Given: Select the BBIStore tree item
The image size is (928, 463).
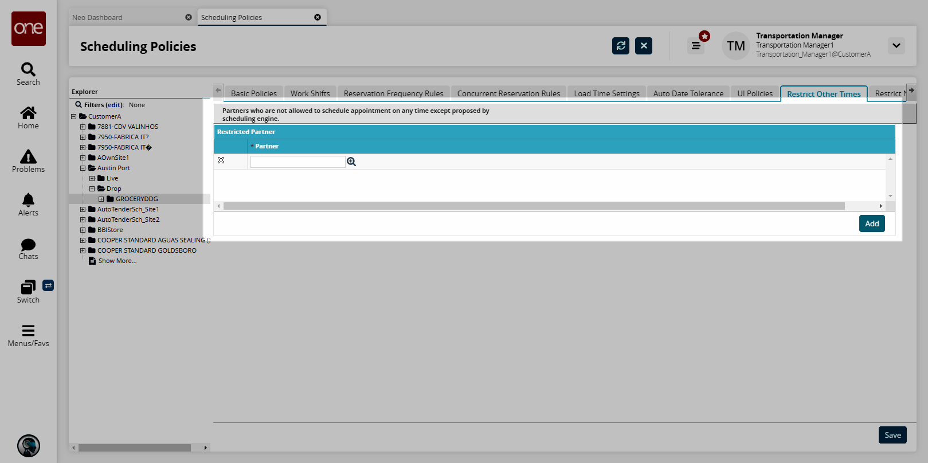Looking at the screenshot, I should [x=110, y=230].
